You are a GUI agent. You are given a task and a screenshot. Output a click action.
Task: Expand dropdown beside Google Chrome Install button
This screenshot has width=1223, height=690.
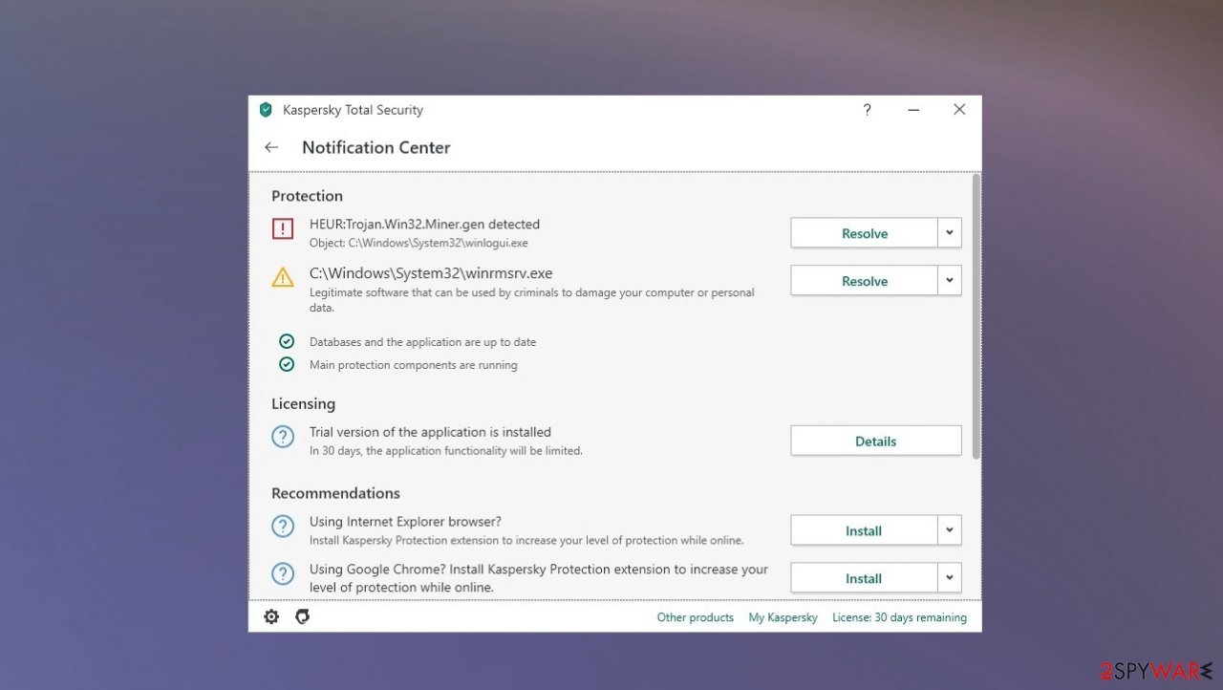(950, 578)
